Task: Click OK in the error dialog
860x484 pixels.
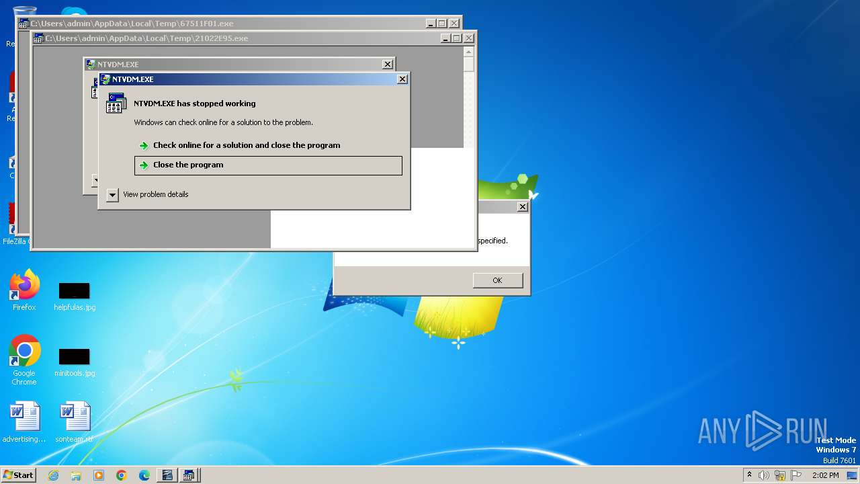Action: (497, 280)
